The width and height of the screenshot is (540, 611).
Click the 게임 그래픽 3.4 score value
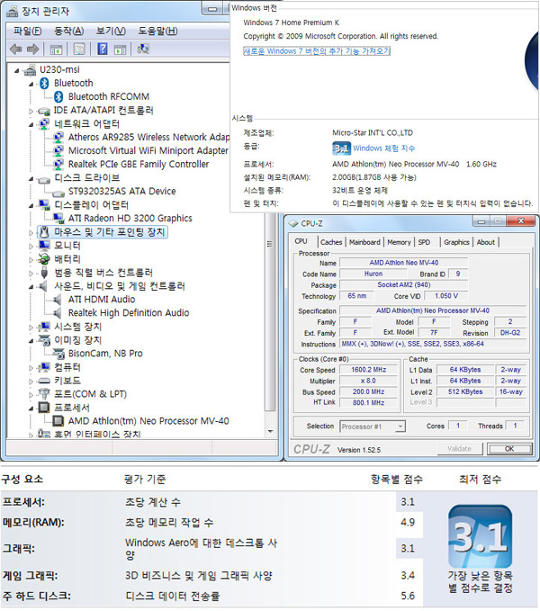point(408,576)
